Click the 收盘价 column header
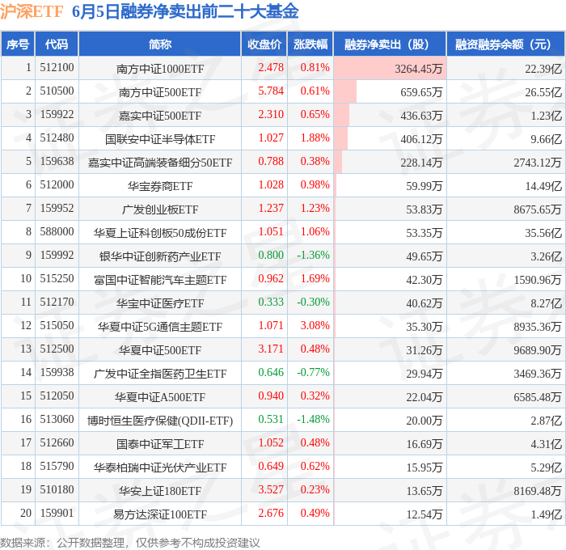Image resolution: width=566 pixels, height=550 pixels. pyautogui.click(x=264, y=44)
